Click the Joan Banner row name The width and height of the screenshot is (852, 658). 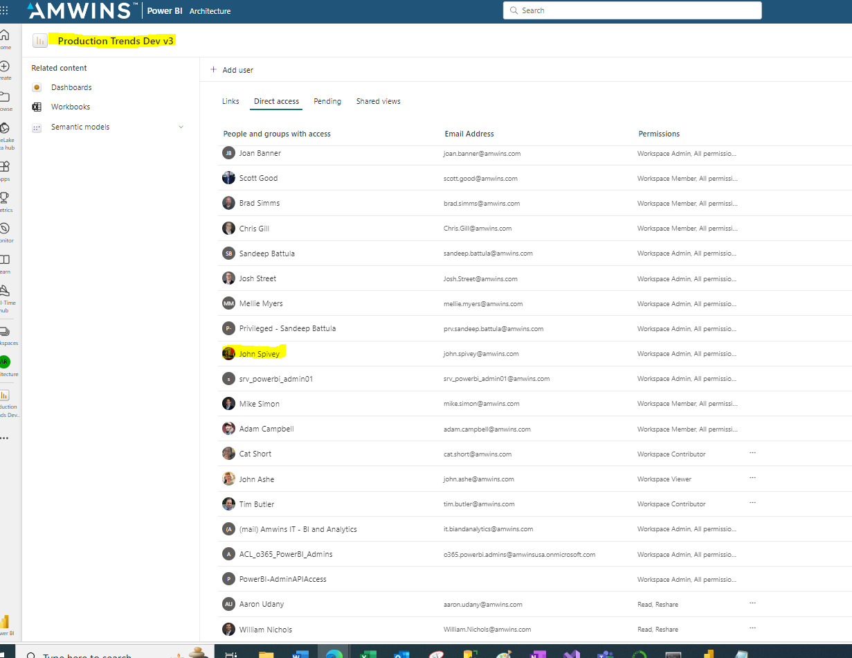(x=260, y=153)
